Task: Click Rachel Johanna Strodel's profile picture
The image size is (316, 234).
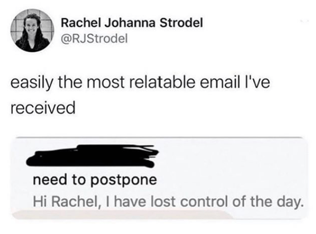Action: [32, 31]
